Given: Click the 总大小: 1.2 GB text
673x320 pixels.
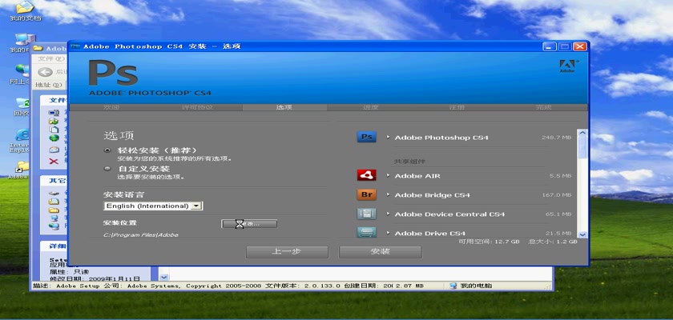Looking at the screenshot, I should click(x=553, y=242).
